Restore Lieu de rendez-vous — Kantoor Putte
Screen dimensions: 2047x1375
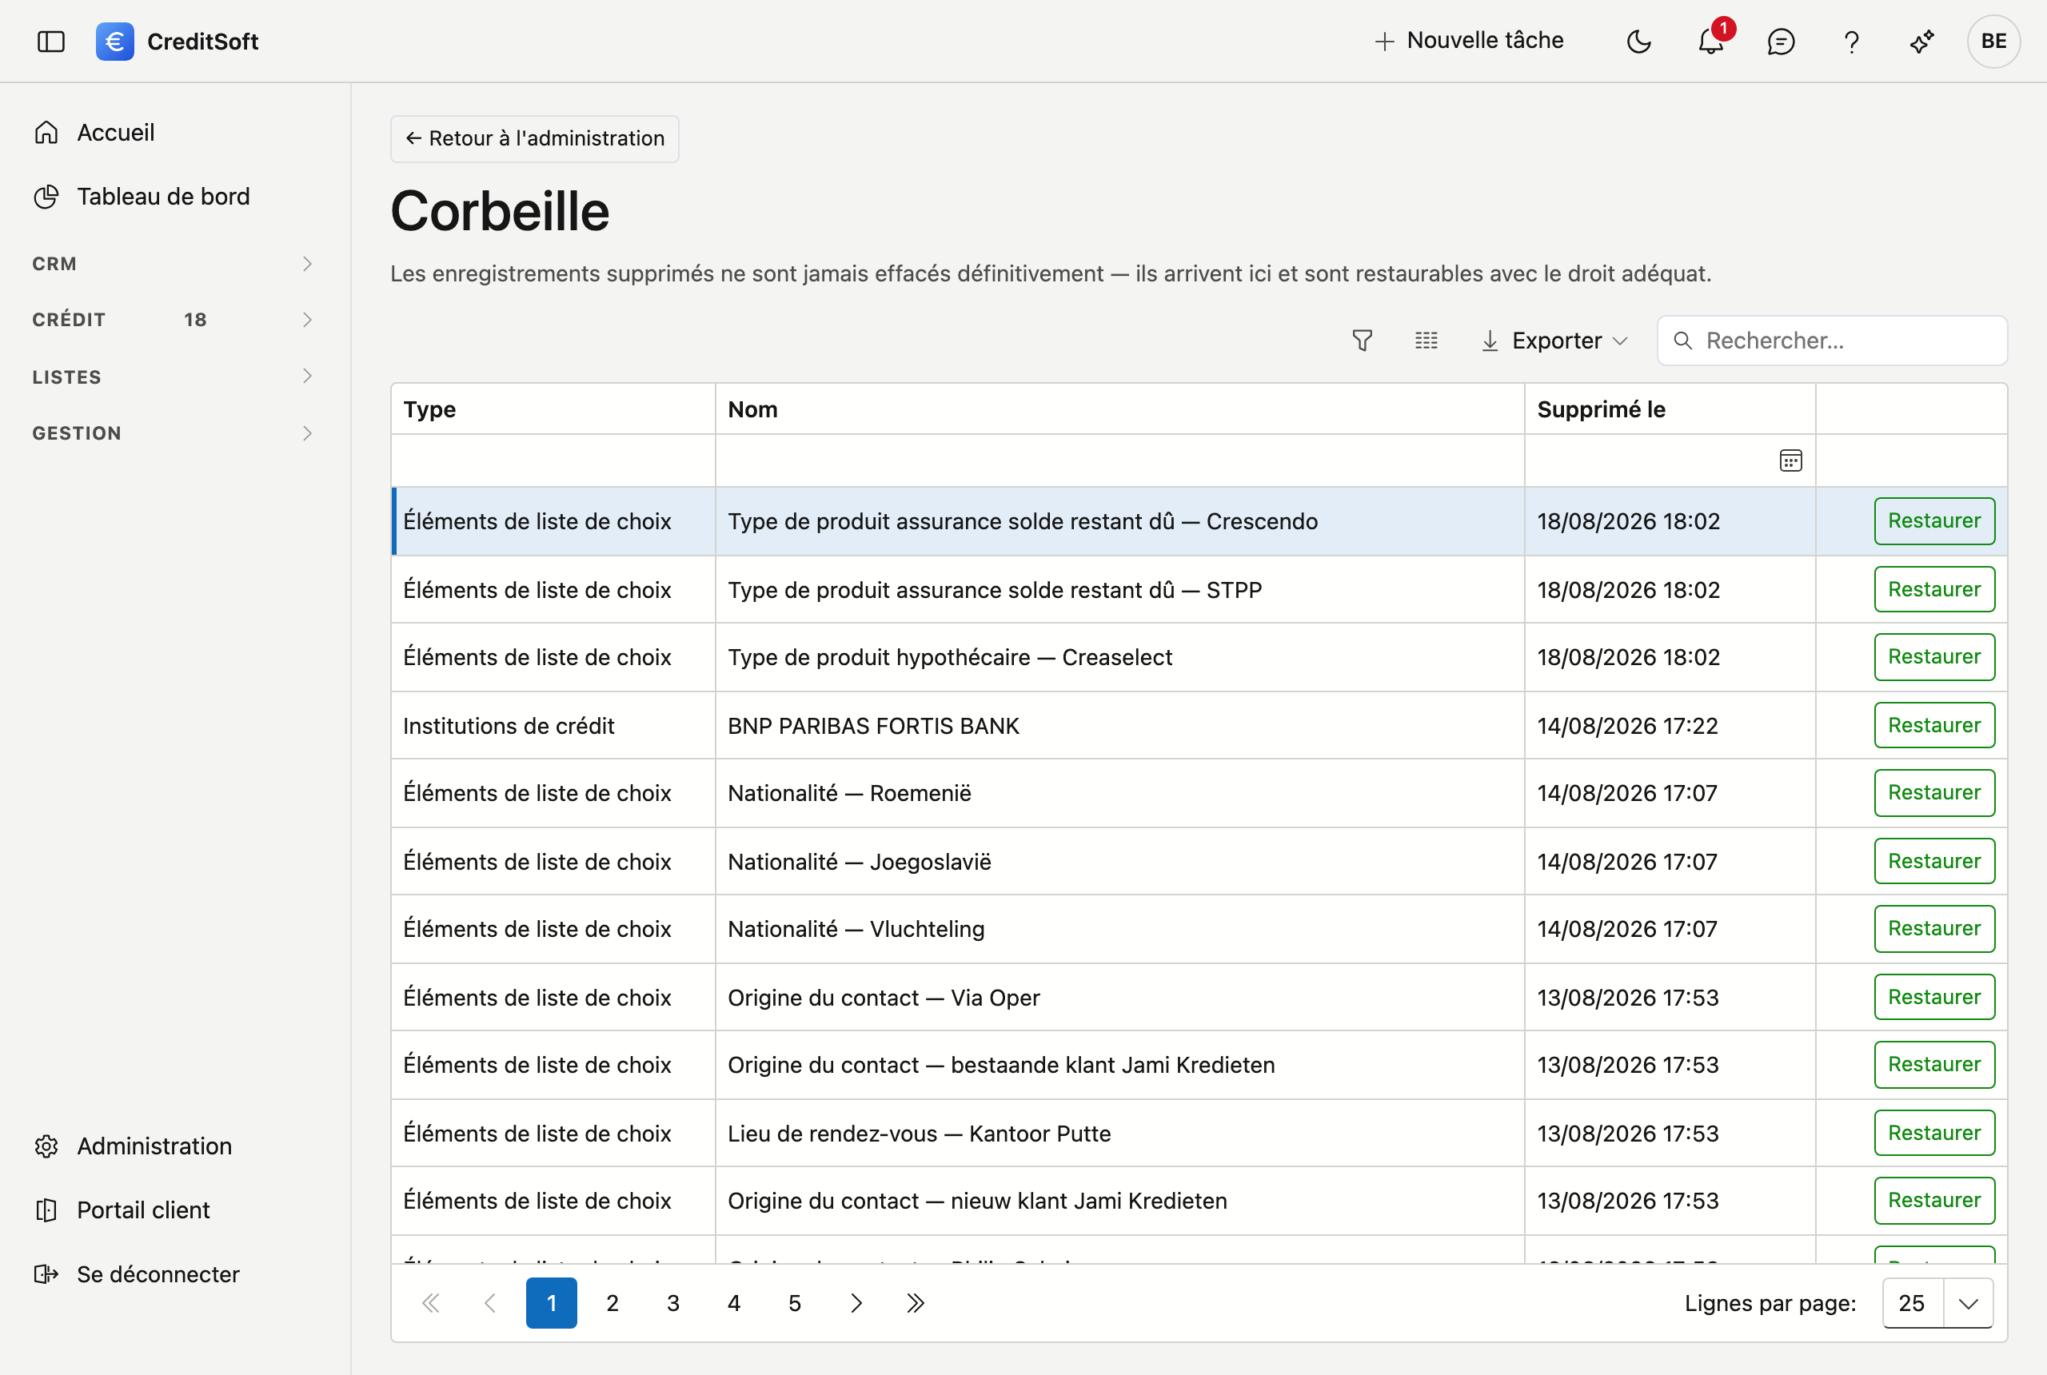click(x=1934, y=1134)
